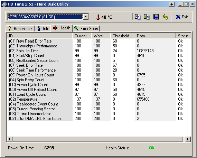This screenshot has width=197, height=158.
Task: Click the HD Tune title bar icon
Action: [4, 4]
